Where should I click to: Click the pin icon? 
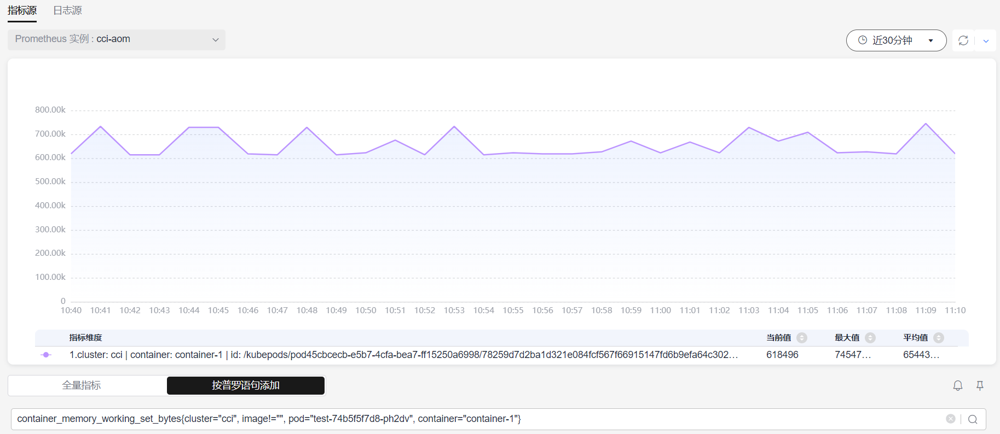[980, 385]
